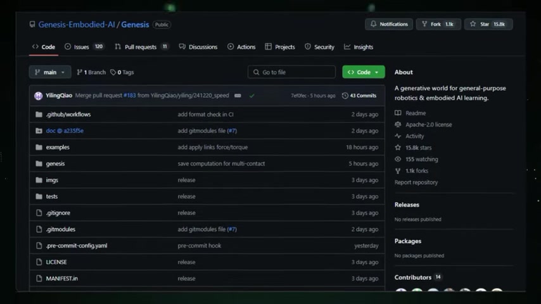Screen dimensions: 541x304
Task: Open the Genesis-Embodied-AI organization link
Action: pos(77,25)
